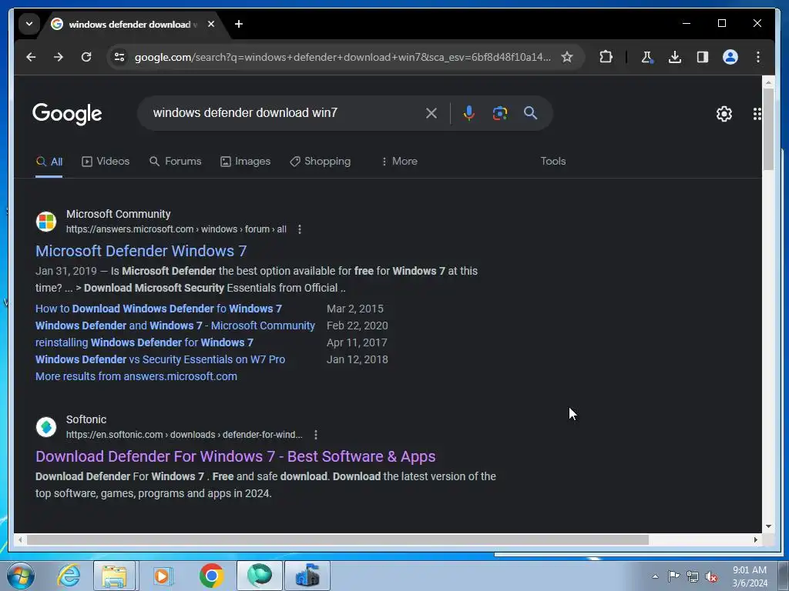Bookmark this page with the star

coord(566,57)
